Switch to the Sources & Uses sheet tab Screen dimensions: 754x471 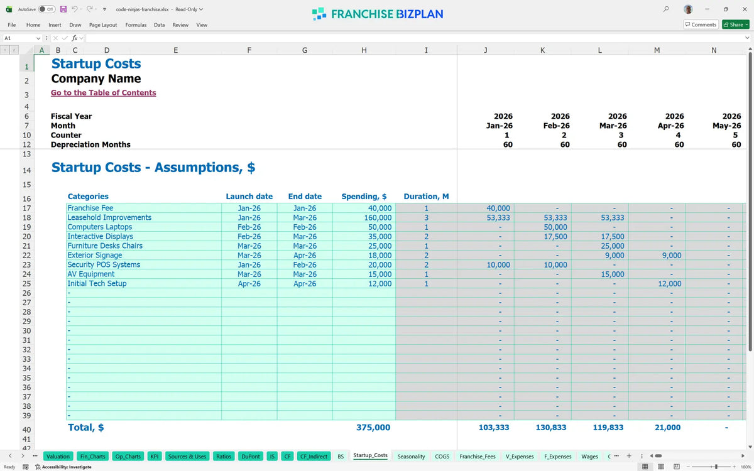pos(187,457)
